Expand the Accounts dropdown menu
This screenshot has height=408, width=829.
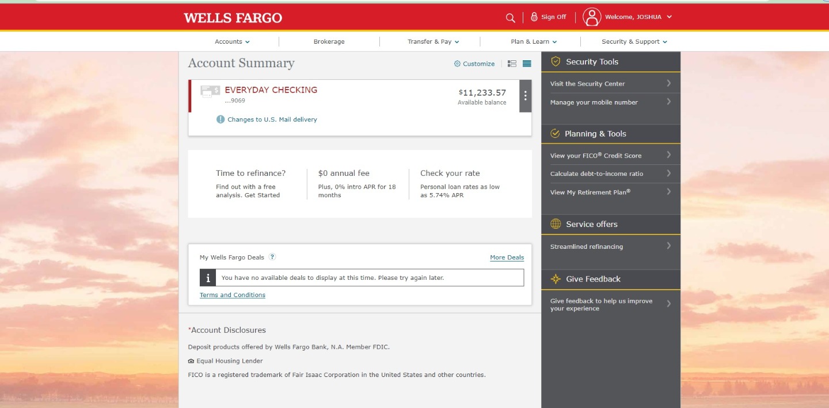[232, 41]
